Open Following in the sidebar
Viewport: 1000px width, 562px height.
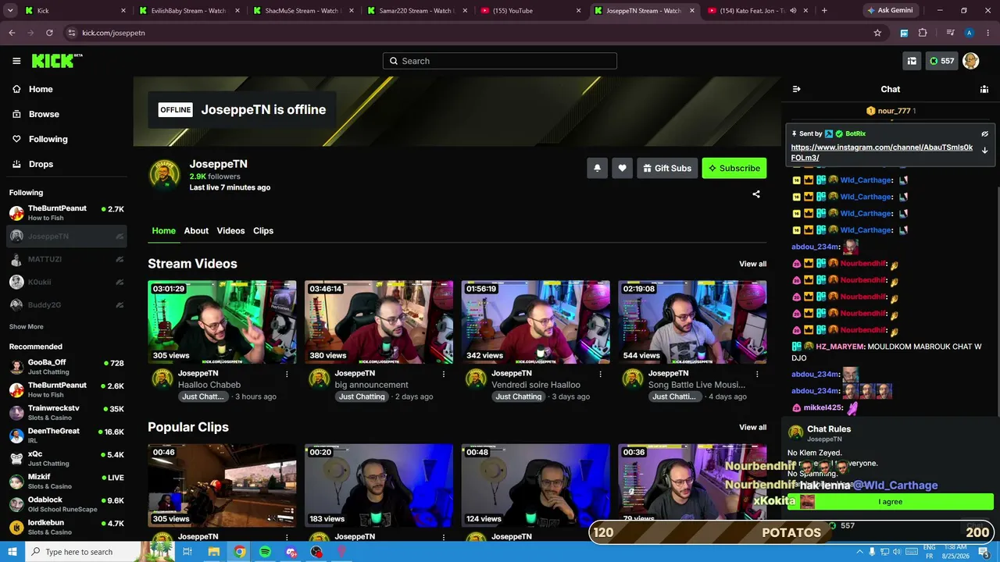click(48, 139)
